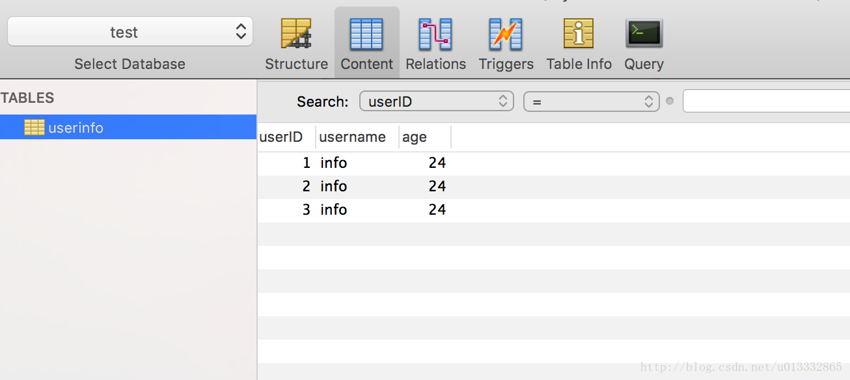Open the Structure view icon

point(296,34)
